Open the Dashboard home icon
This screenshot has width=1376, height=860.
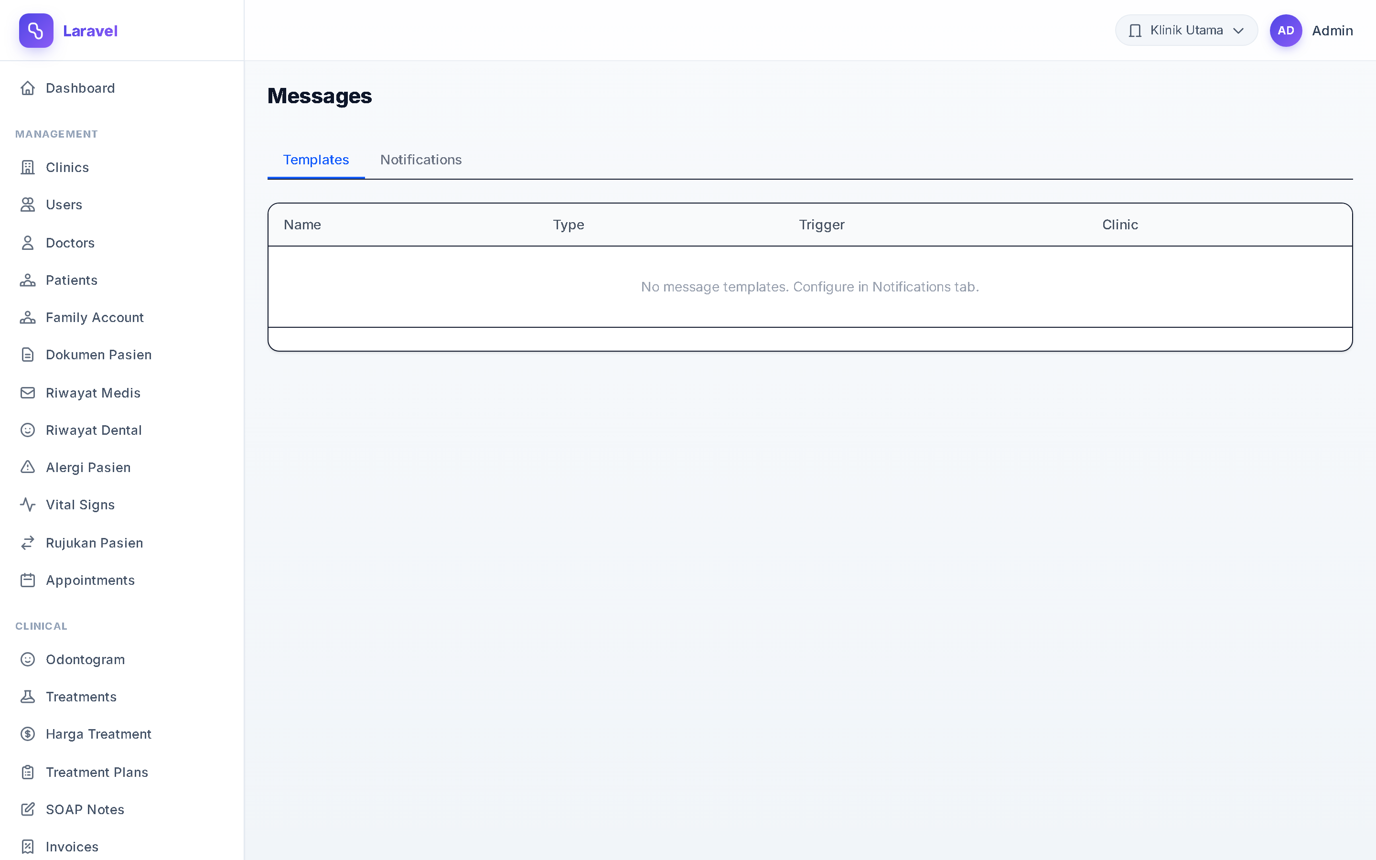(28, 88)
